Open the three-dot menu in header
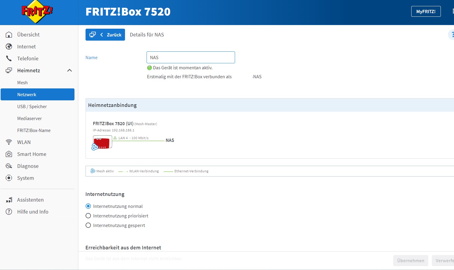The height and width of the screenshot is (270, 454). coord(453,11)
